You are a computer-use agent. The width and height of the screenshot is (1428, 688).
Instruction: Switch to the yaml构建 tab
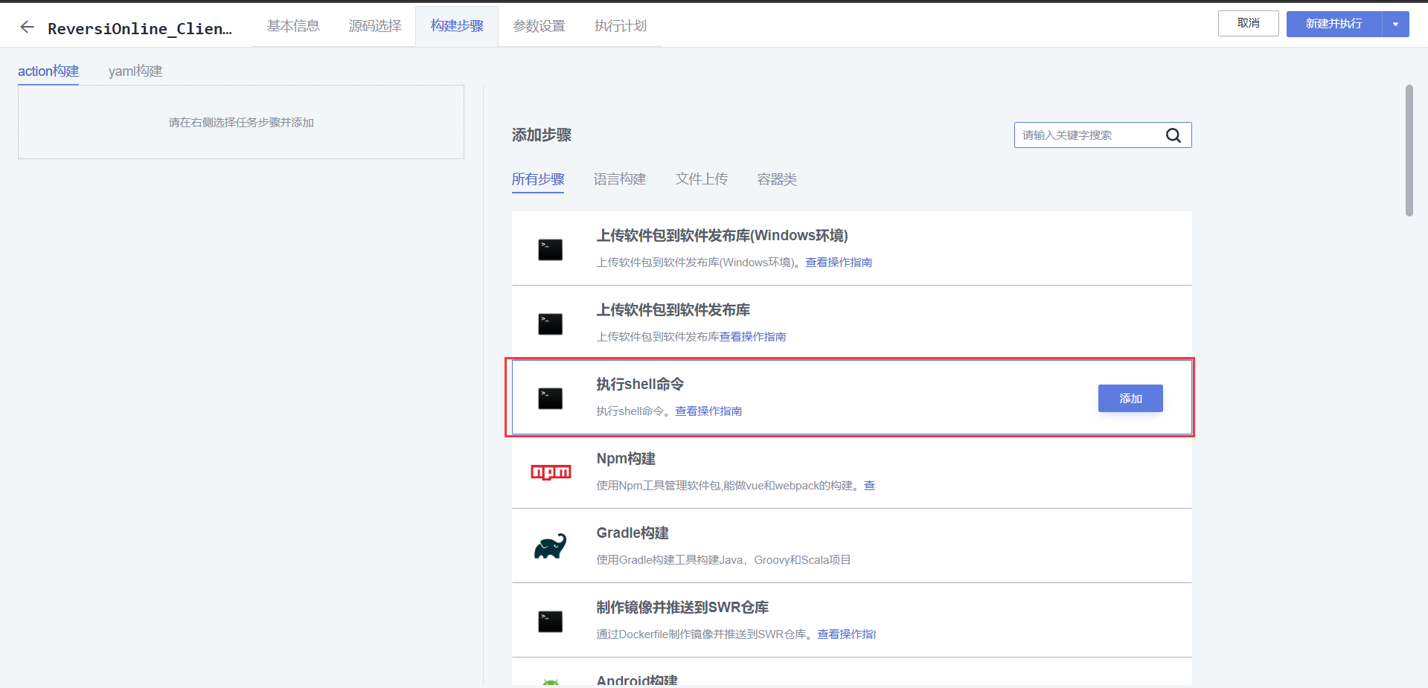click(135, 71)
